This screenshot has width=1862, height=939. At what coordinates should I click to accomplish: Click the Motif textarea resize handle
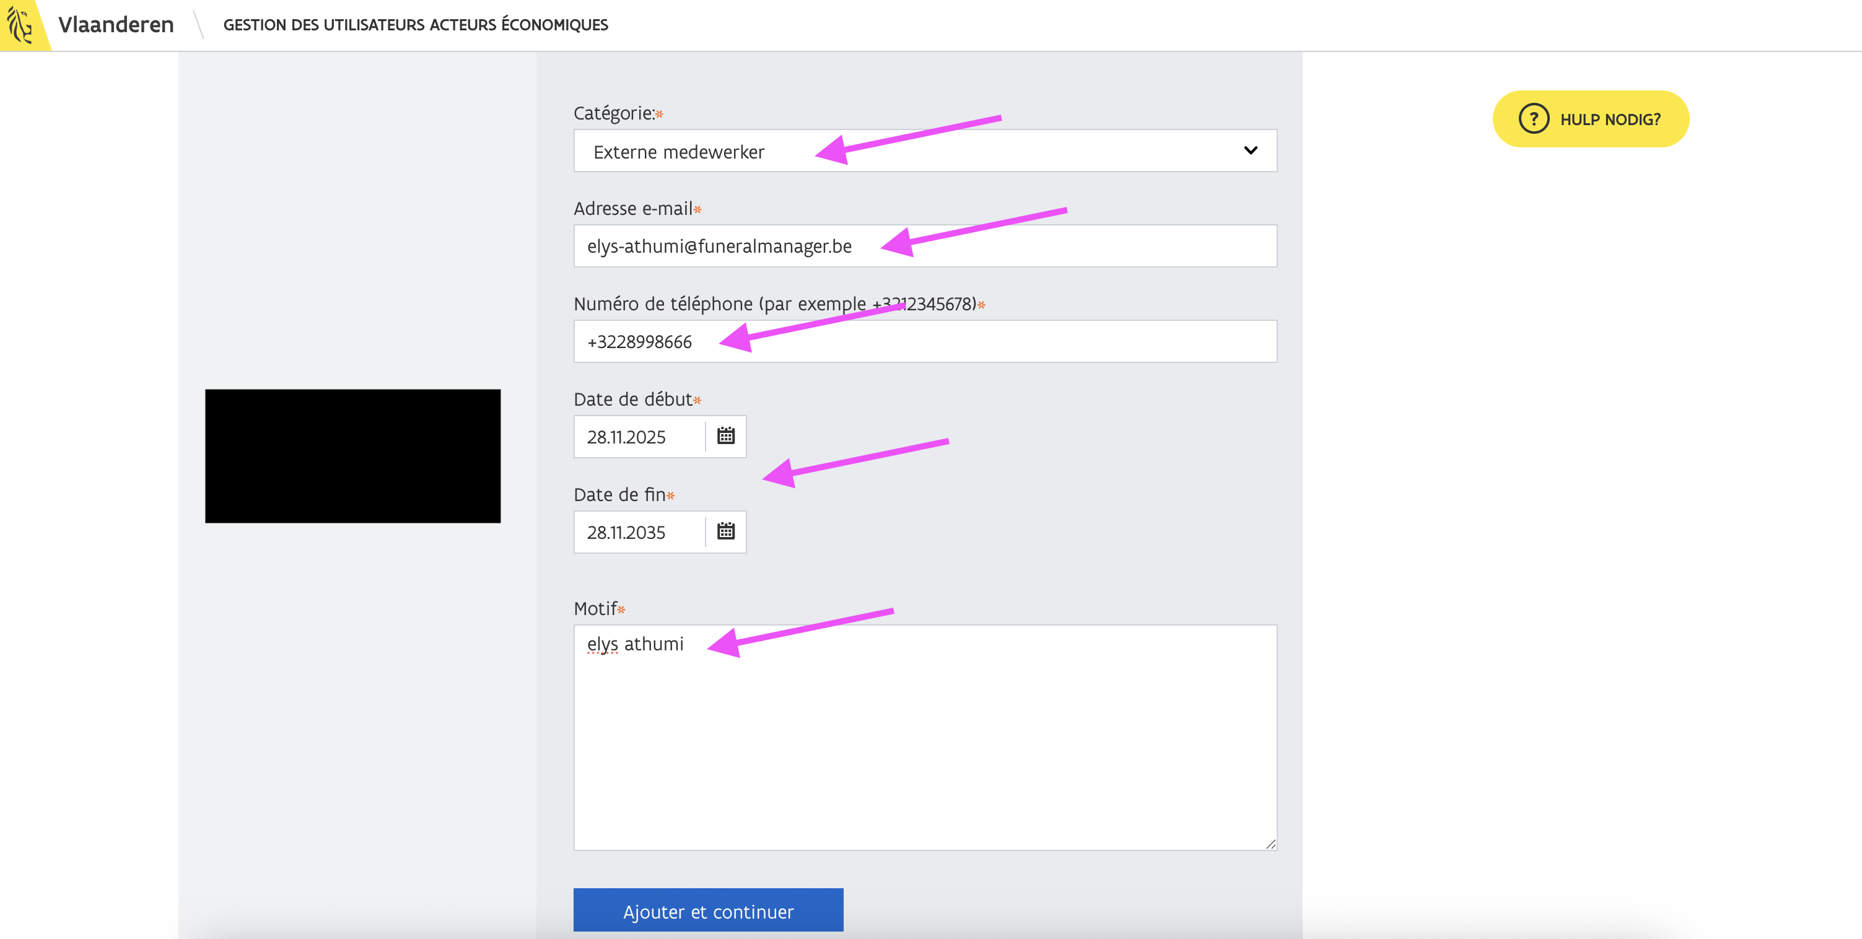pos(1270,844)
